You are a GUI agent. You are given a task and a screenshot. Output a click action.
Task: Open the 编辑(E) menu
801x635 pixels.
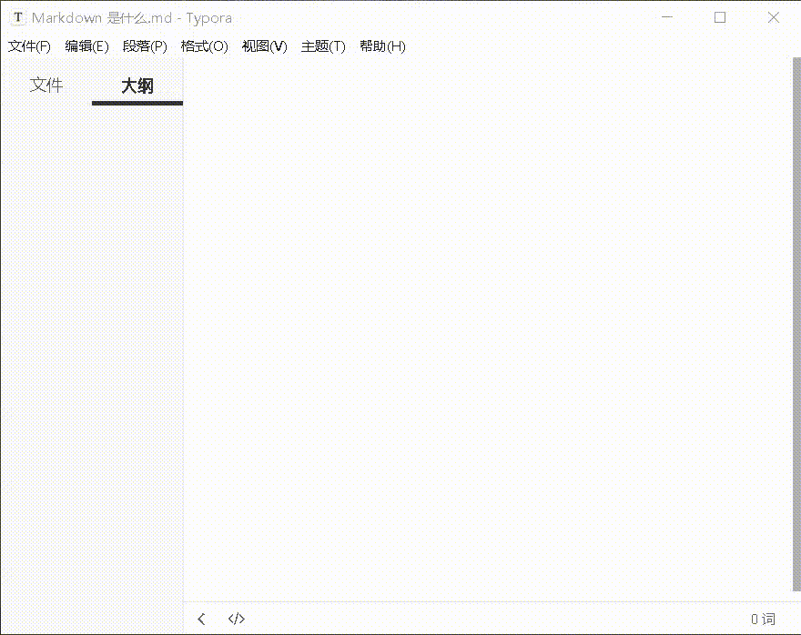point(86,46)
